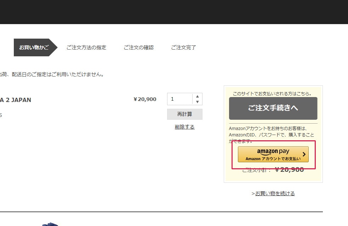
Task: Follow the お買い物を続ける continue shopping link
Action: pyautogui.click(x=275, y=193)
